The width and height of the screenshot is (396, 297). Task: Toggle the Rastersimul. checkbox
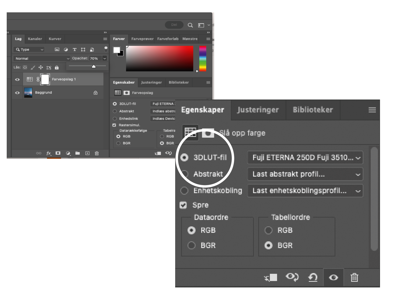pyautogui.click(x=114, y=125)
